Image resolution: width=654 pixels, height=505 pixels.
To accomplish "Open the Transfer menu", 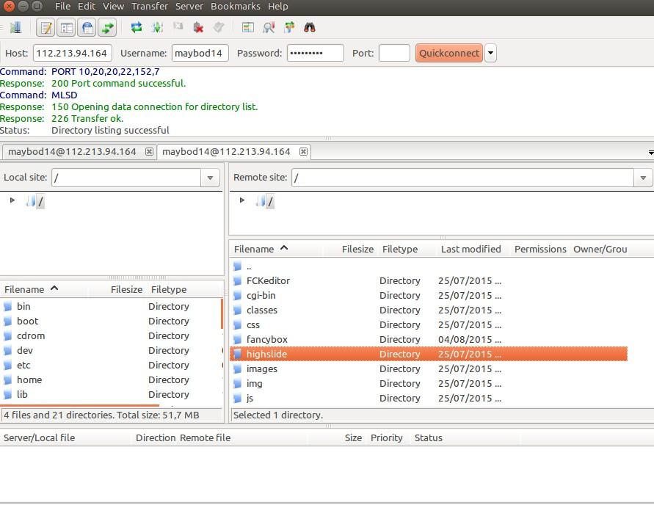I will pos(149,7).
